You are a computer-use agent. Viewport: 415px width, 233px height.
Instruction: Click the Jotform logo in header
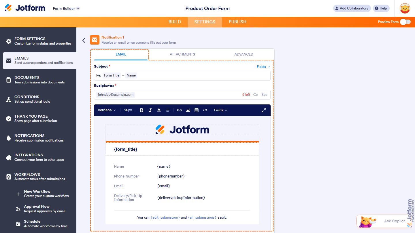coord(25,8)
